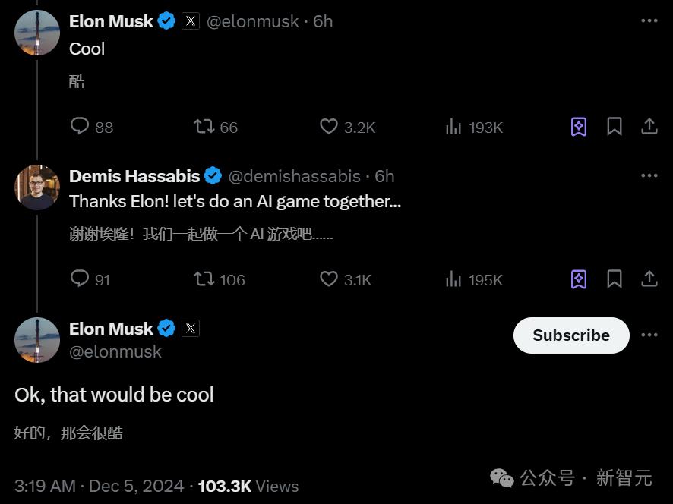
Task: Like the "Cool" tweet with 3.2K likes
Action: [328, 126]
